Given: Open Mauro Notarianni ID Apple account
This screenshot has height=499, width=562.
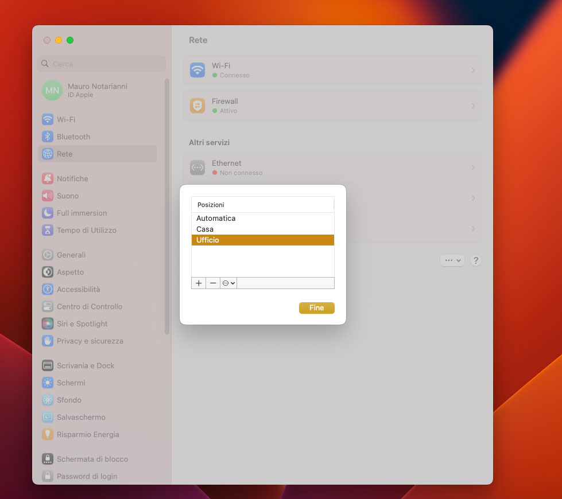Looking at the screenshot, I should (x=97, y=90).
